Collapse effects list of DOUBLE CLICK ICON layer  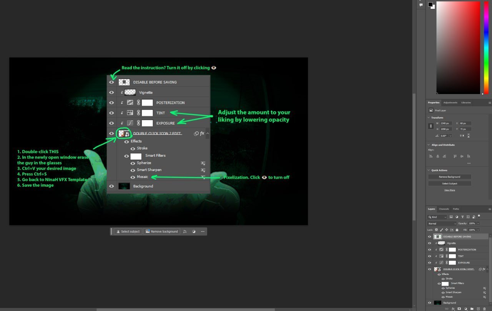[487, 269]
